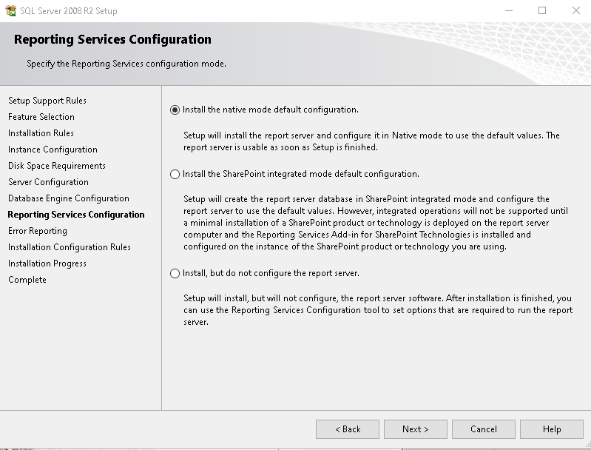This screenshot has height=450, width=591.
Task: Click the native mode description paragraph
Action: pyautogui.click(x=371, y=141)
